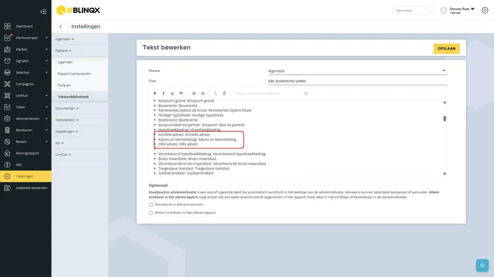Image resolution: width=494 pixels, height=277 pixels.
Task: Edit the Titel field 'Alle dynamische velden'
Action: (x=357, y=81)
